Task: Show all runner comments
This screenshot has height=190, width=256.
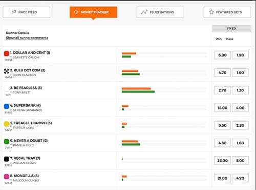Action: click(x=27, y=38)
